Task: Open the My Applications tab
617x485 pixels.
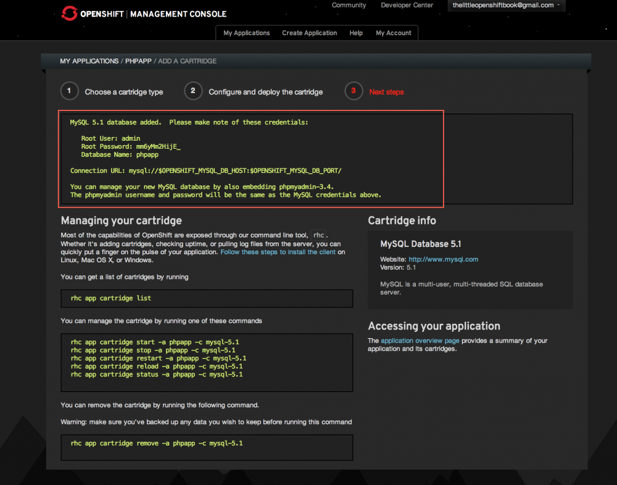Action: point(246,33)
